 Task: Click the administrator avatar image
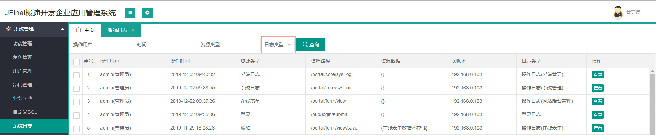[618, 12]
